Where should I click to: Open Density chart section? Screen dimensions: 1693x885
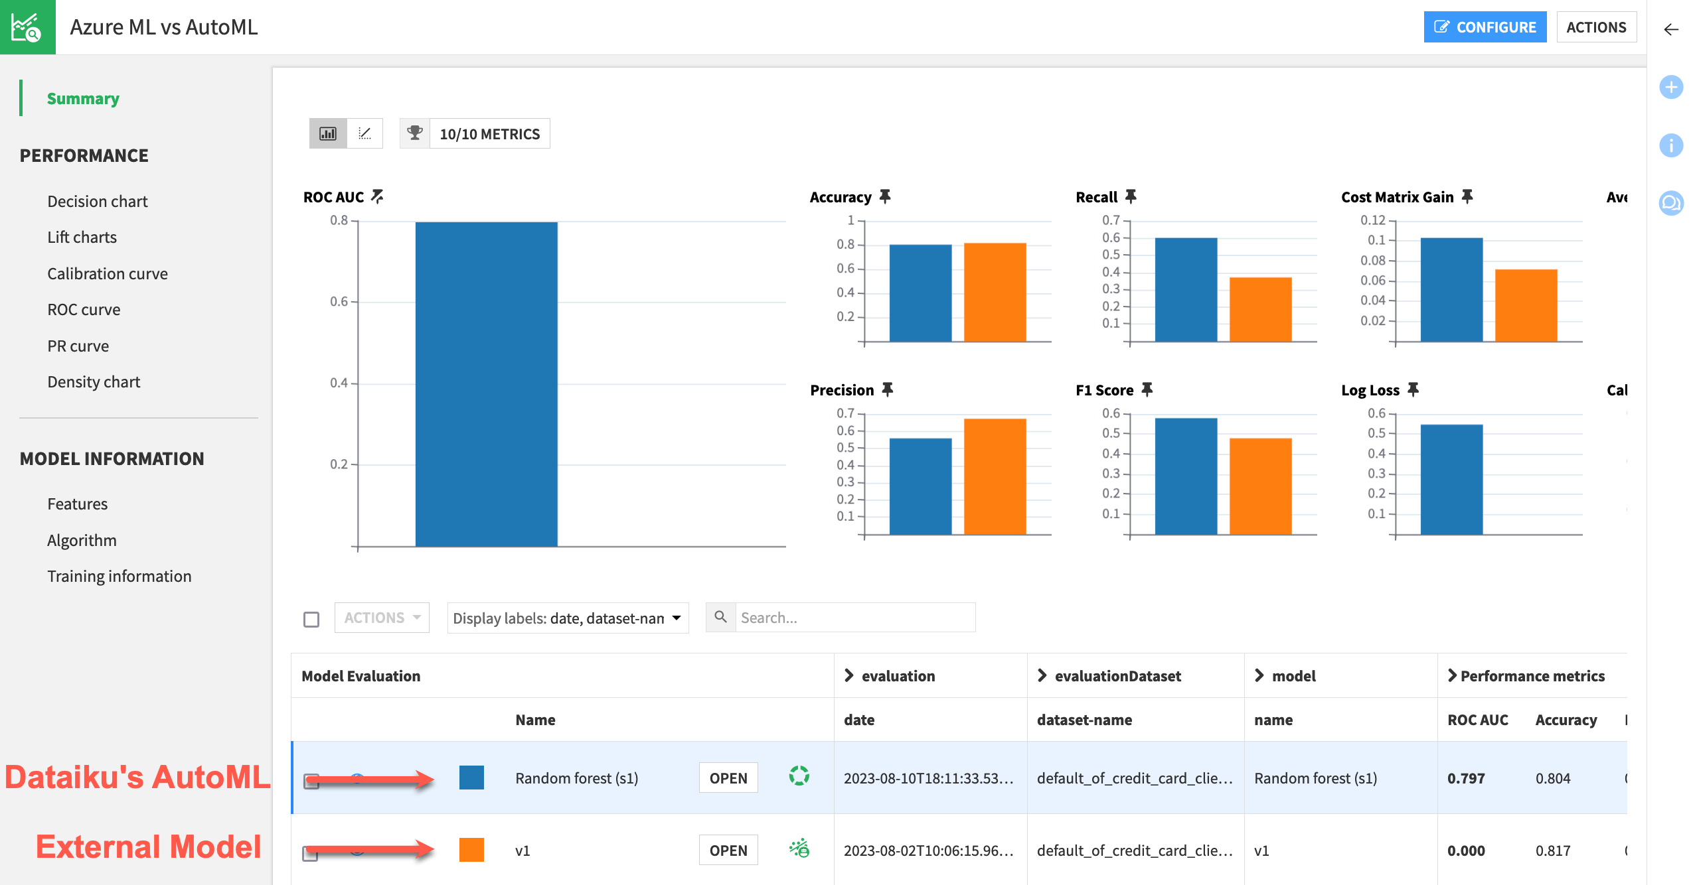(94, 381)
